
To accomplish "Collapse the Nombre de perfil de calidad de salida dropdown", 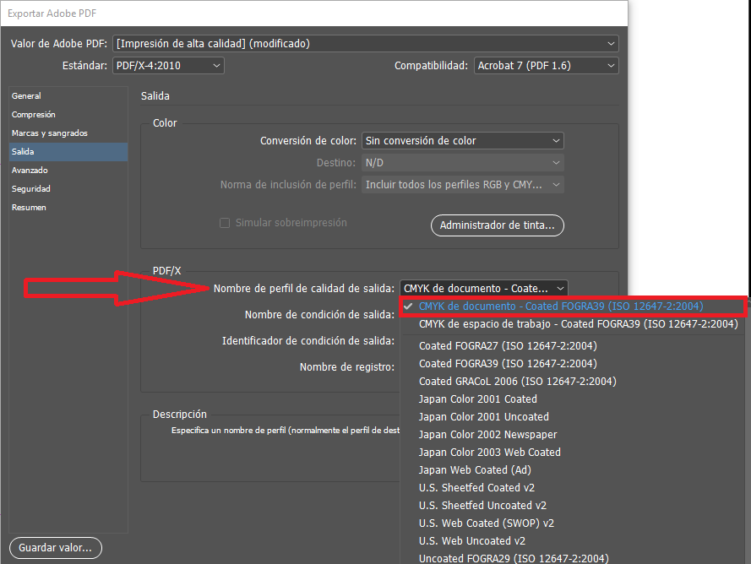I will (x=484, y=288).
